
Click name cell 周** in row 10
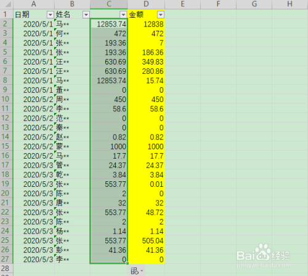pos(72,100)
